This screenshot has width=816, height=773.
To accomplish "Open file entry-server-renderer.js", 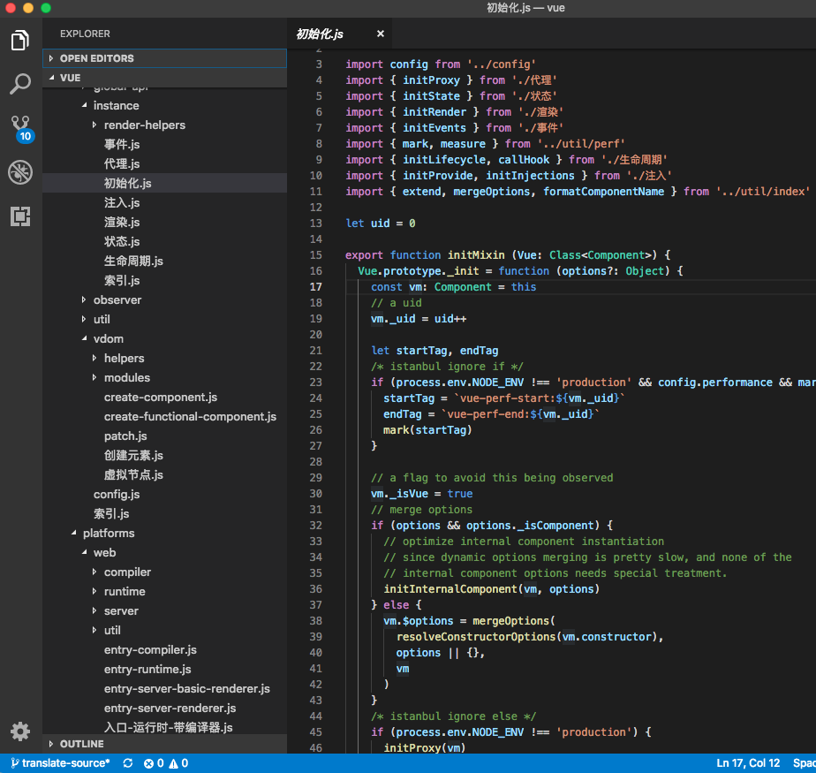I will (164, 708).
